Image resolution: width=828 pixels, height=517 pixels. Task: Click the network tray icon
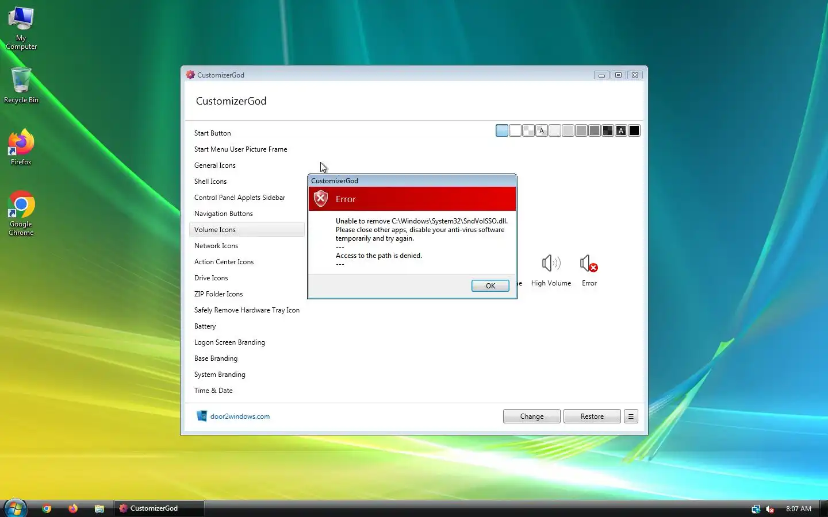coord(756,509)
